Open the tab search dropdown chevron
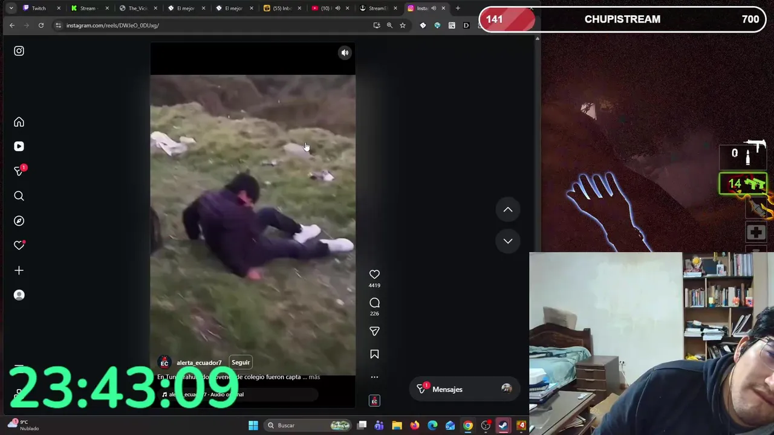This screenshot has width=774, height=435. pos(11,8)
